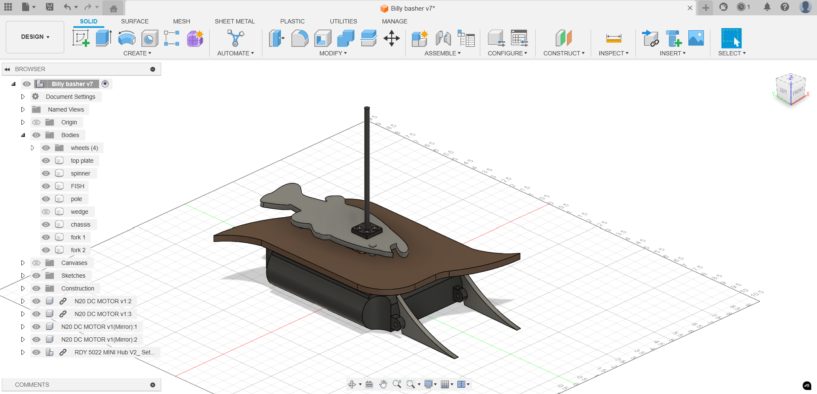Viewport: 817px width, 394px height.
Task: Activate the Move/Copy tool
Action: pos(391,38)
